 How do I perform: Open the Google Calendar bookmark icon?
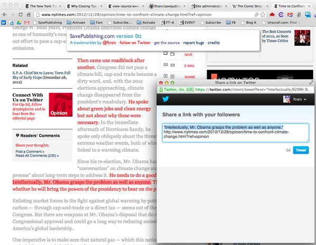coord(3,23)
